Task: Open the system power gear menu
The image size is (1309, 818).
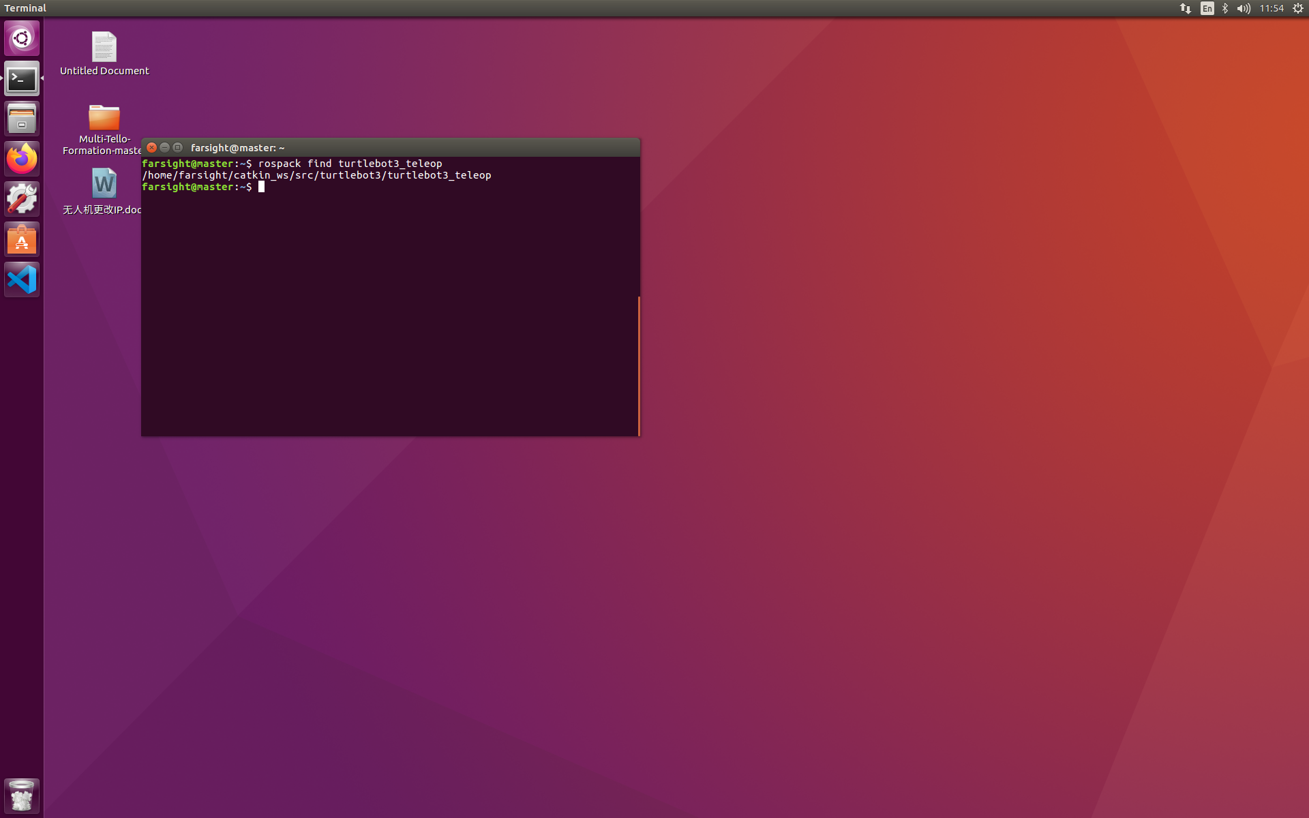Action: 1298,8
